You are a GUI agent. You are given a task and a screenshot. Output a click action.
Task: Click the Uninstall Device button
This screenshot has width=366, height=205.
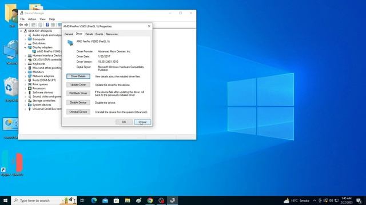pos(78,112)
